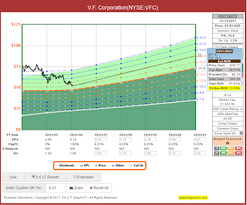Edit the 12/31/18 Div field 1.79
This screenshot has height=205, width=247.
click(125, 153)
